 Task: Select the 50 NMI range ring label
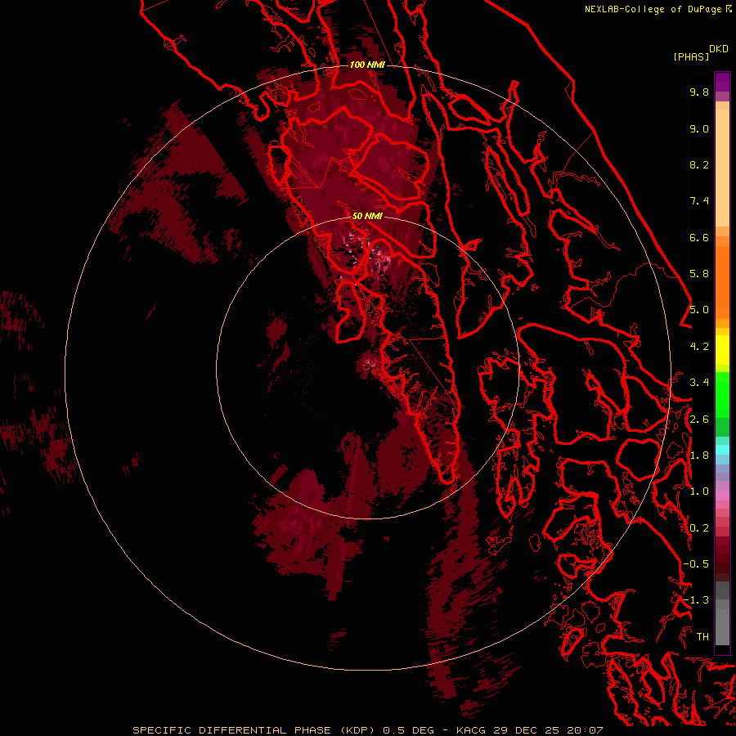tap(367, 216)
